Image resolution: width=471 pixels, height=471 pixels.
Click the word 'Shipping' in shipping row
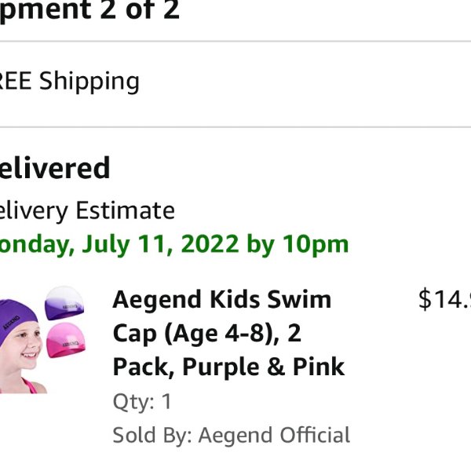pyautogui.click(x=89, y=82)
